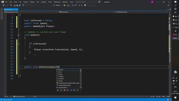Click the Undo arrow icon
The height and width of the screenshot is (101, 179).
(x=23, y=5)
